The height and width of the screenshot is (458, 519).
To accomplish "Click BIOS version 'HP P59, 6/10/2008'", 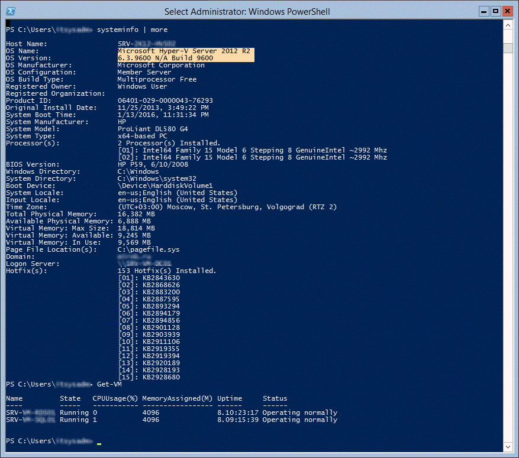I will (153, 164).
